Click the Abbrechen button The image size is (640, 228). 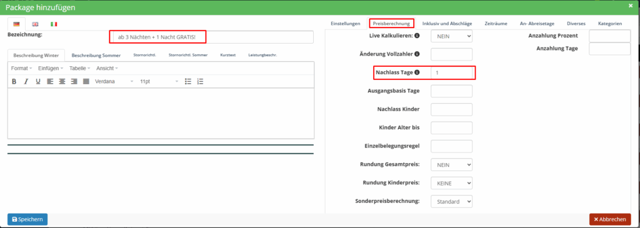(x=610, y=219)
